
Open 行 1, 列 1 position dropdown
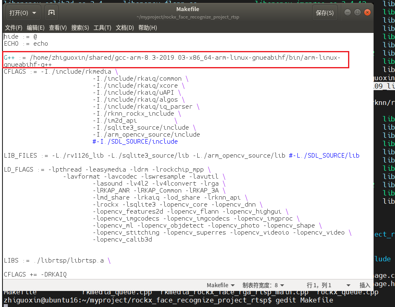(328, 285)
